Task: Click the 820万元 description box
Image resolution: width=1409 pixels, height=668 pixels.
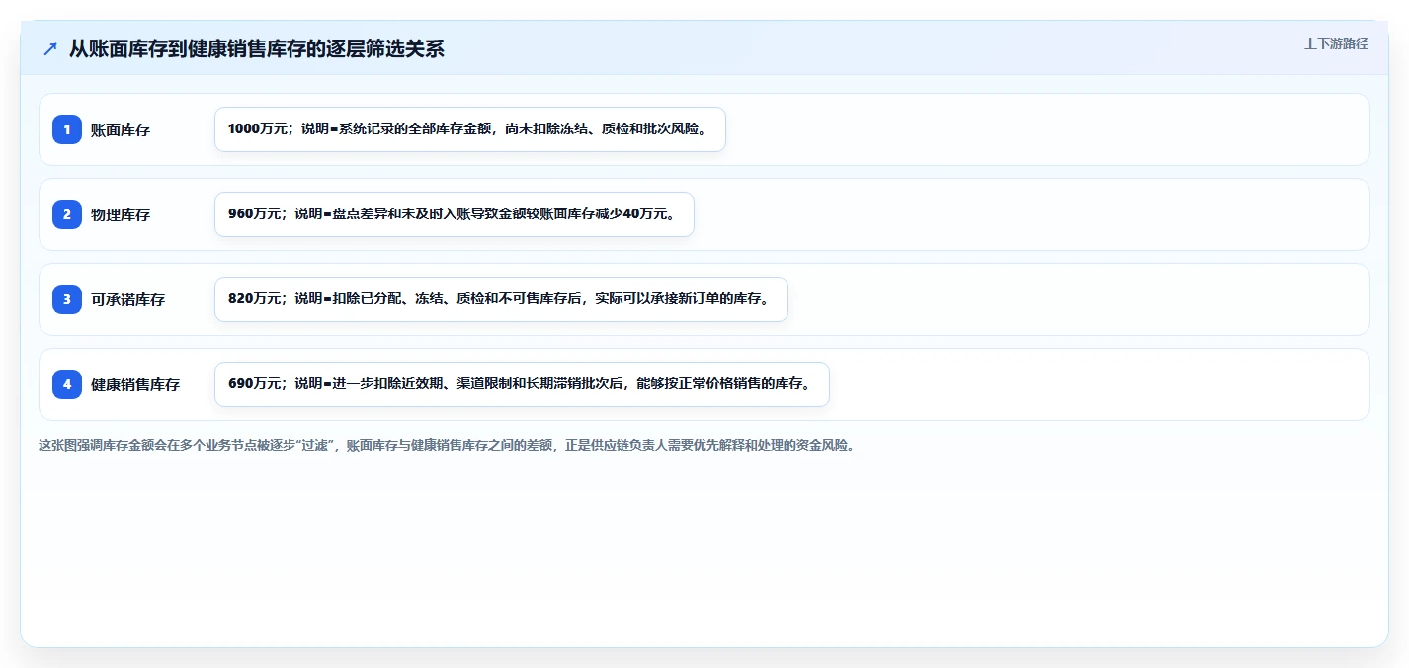Action: [501, 299]
